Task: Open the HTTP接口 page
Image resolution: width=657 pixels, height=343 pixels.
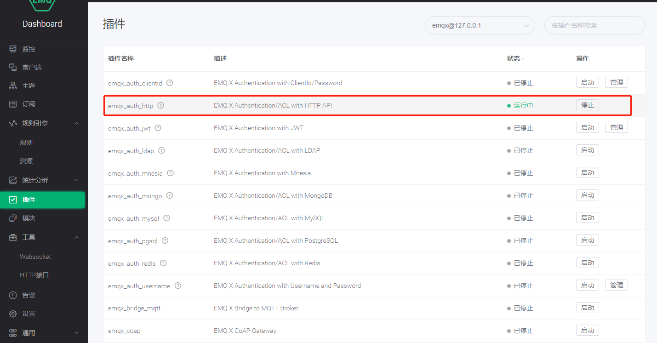Action: tap(34, 275)
